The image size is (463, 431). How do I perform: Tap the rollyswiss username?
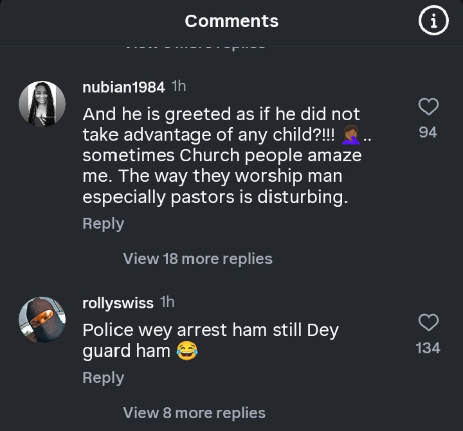(x=118, y=303)
